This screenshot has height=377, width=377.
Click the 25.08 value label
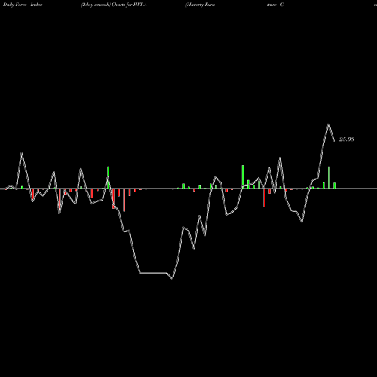tap(347, 139)
